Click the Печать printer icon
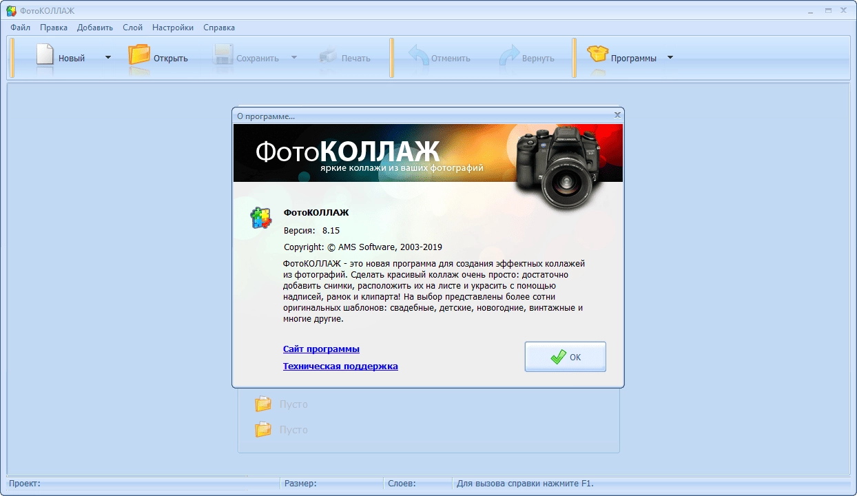857x496 pixels. [x=328, y=56]
